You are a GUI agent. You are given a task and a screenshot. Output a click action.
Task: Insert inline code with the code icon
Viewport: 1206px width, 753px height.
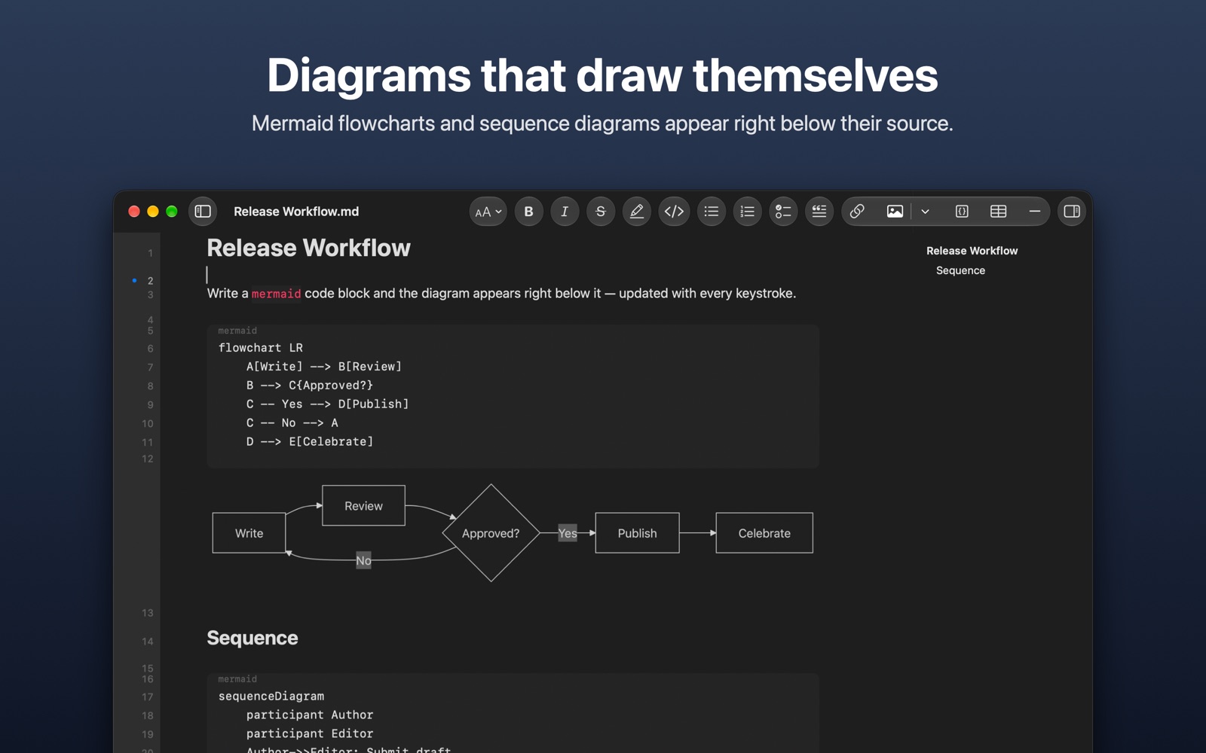click(674, 212)
